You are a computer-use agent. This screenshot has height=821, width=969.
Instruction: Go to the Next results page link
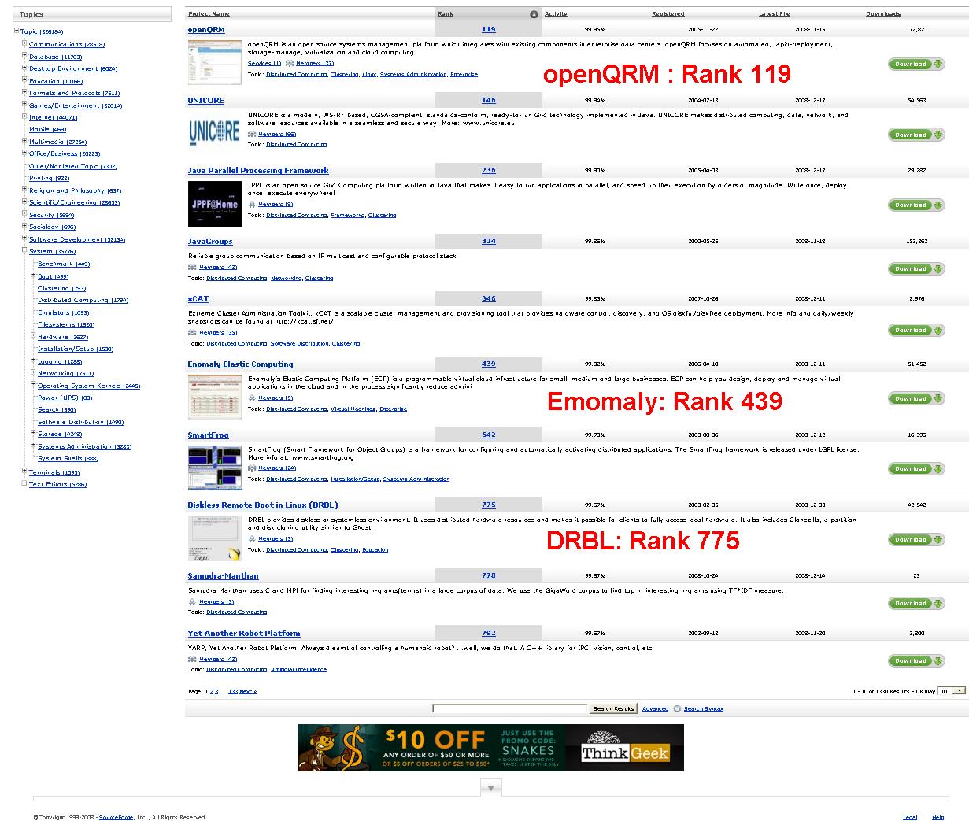(x=247, y=692)
